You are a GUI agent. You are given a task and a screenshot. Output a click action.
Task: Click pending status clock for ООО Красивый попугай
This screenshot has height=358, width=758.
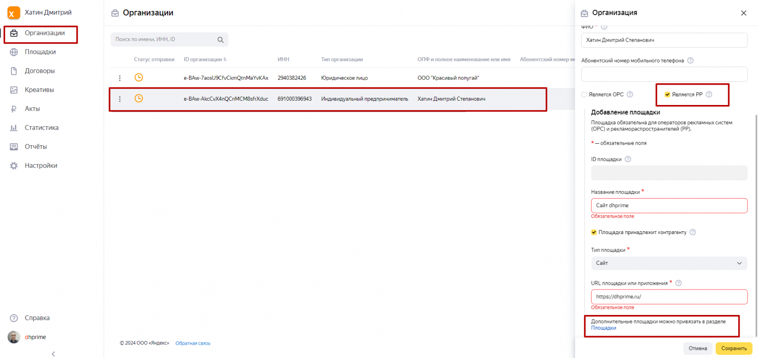(139, 78)
